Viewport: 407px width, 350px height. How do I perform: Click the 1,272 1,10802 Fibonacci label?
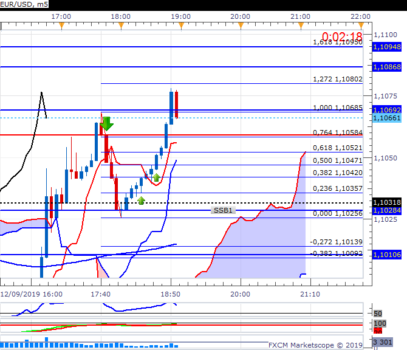(337, 79)
